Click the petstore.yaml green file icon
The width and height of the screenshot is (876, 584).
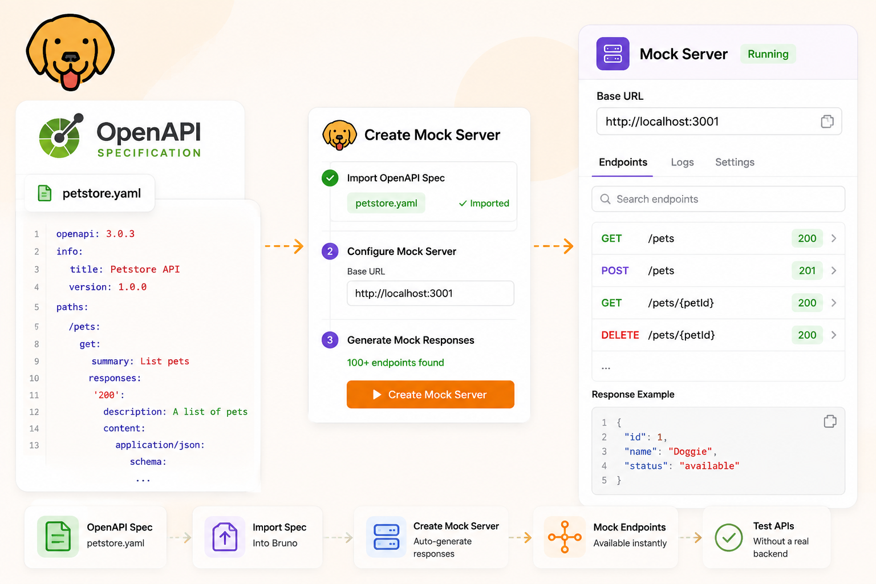coord(44,193)
